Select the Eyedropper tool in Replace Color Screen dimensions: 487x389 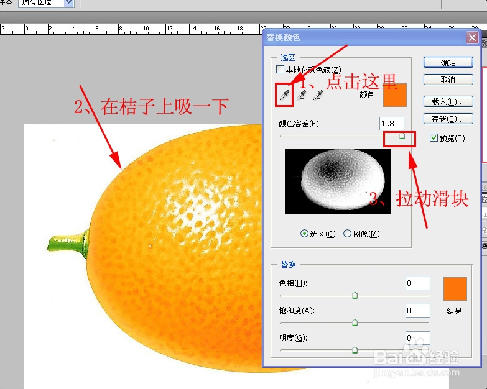tap(284, 95)
